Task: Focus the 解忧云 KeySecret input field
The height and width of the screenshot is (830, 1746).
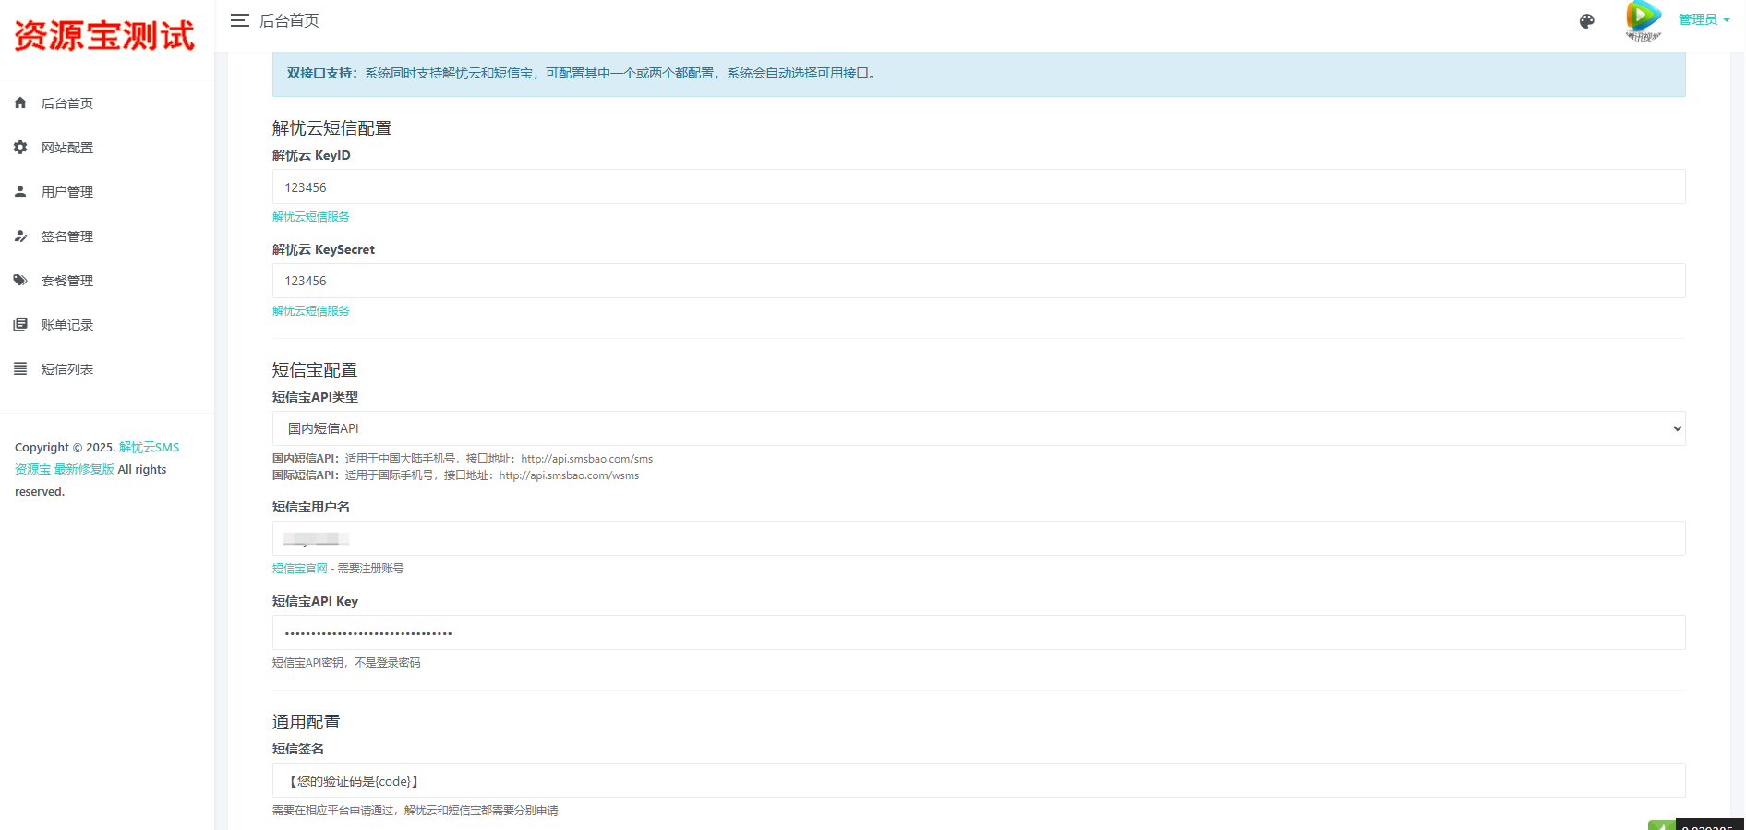Action: pyautogui.click(x=979, y=281)
